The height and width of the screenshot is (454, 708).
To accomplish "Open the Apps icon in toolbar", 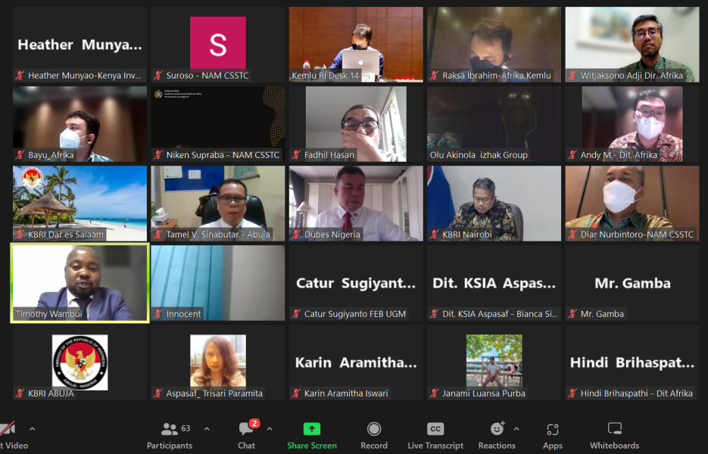I will tap(552, 435).
